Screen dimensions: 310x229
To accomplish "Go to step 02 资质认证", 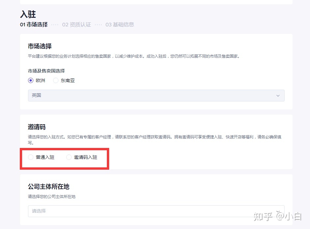I will tap(77, 24).
